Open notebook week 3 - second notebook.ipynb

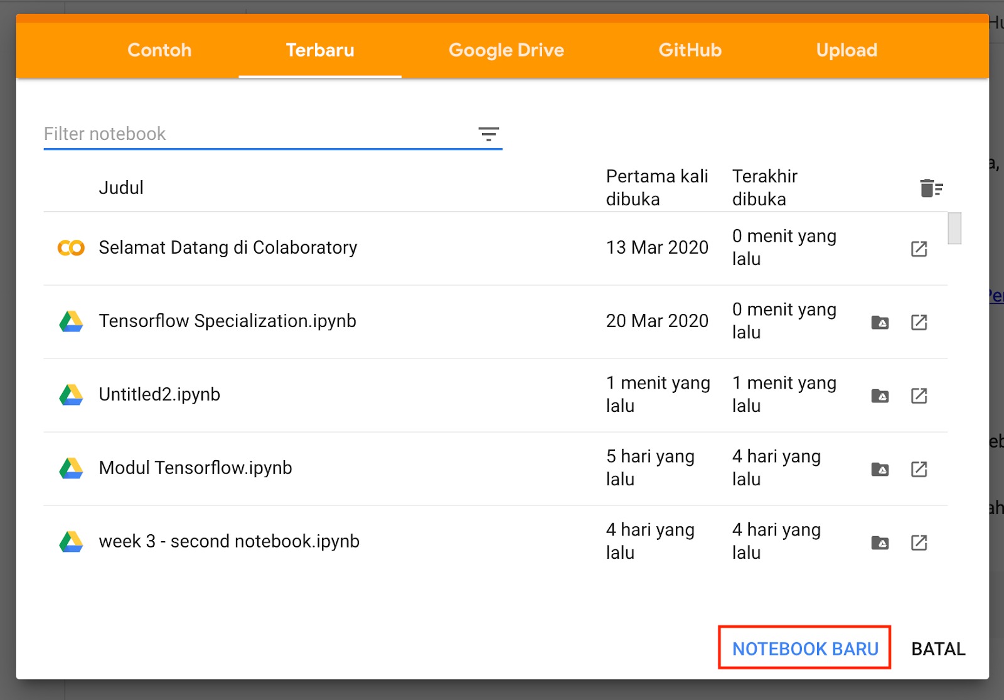229,541
